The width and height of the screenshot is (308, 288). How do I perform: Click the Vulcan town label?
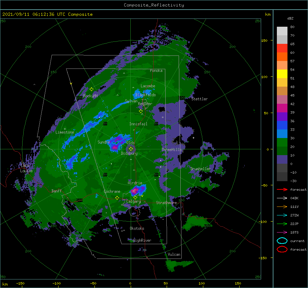click(x=174, y=254)
